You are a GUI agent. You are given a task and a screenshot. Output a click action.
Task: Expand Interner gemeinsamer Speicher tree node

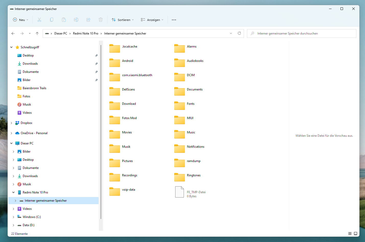point(16,201)
